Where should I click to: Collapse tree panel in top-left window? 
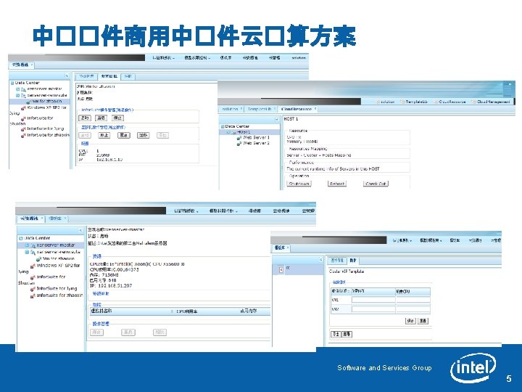(x=67, y=76)
